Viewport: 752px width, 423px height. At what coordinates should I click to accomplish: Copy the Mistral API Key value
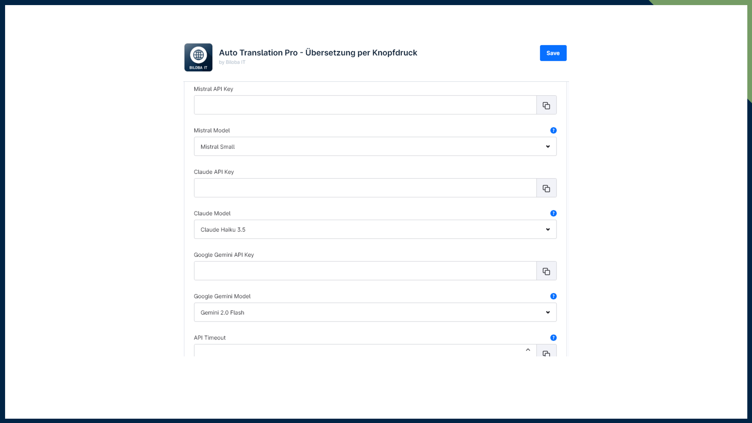tap(546, 105)
